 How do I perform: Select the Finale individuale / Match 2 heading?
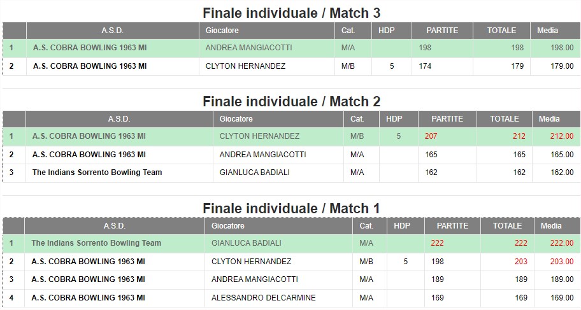click(291, 101)
